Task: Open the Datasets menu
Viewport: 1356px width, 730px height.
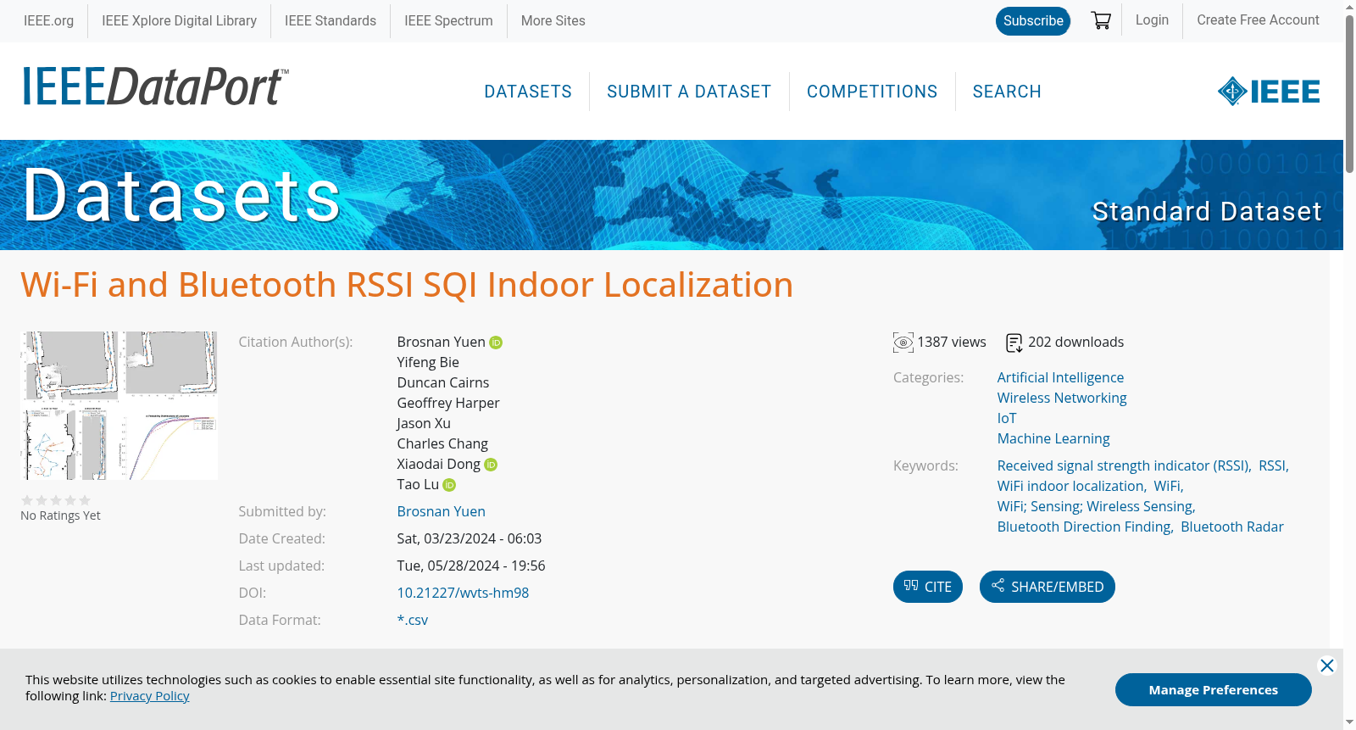Action: (x=528, y=92)
